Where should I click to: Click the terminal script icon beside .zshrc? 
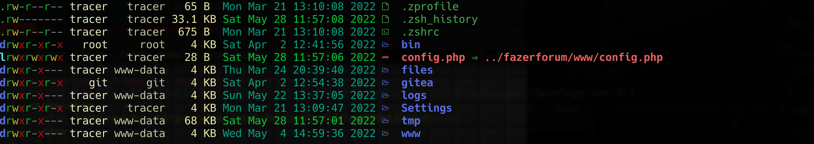tap(385, 32)
